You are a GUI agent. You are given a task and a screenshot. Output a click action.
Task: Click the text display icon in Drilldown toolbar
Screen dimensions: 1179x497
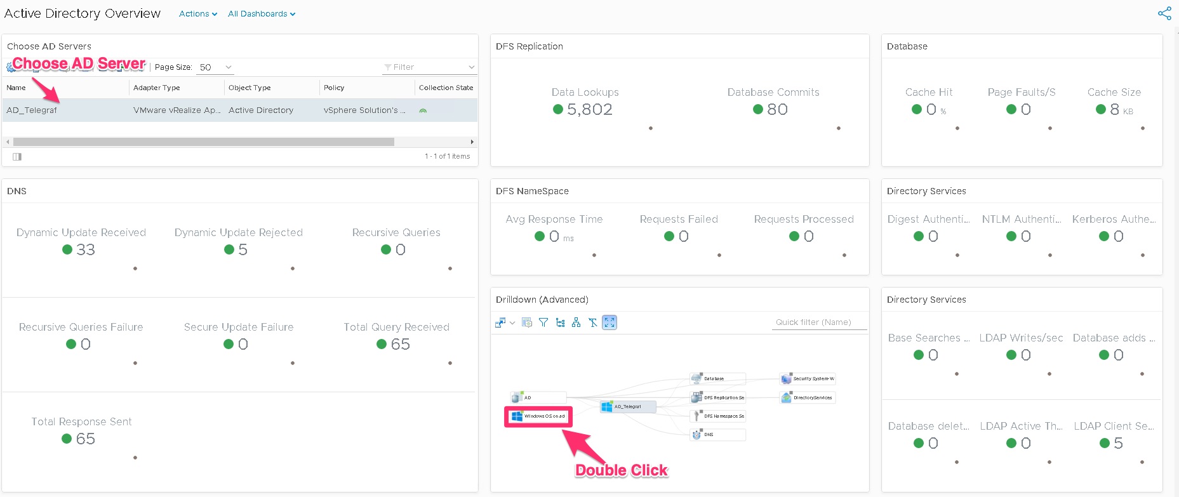pos(592,322)
